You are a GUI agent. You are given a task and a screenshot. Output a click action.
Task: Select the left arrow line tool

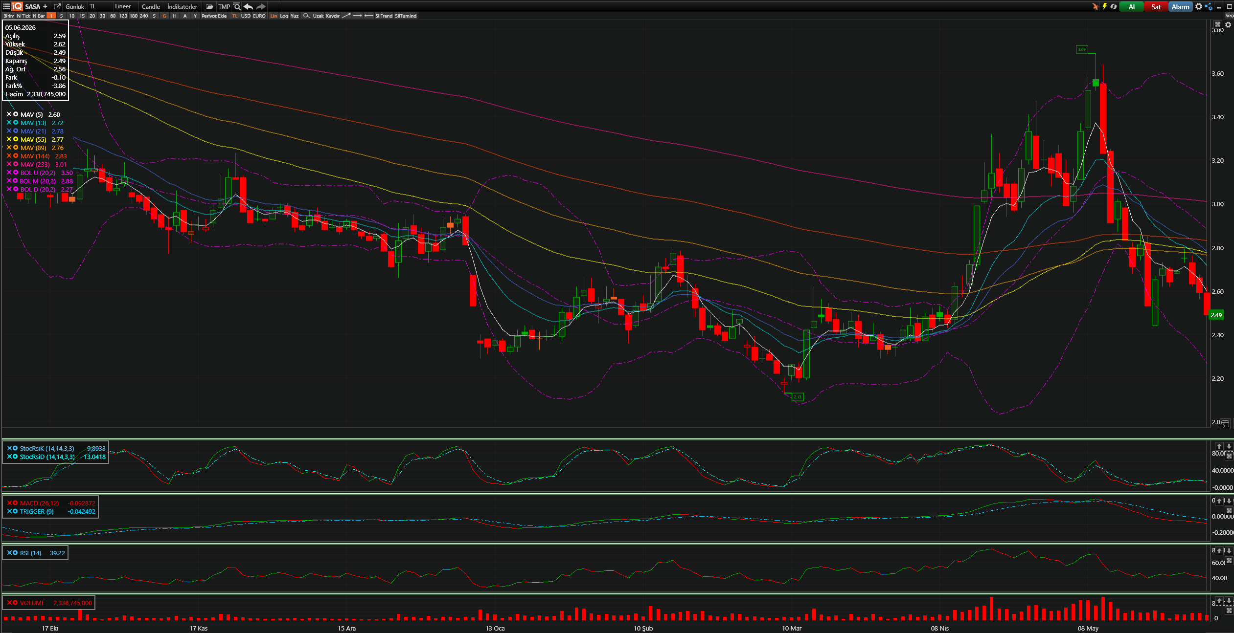(x=368, y=16)
